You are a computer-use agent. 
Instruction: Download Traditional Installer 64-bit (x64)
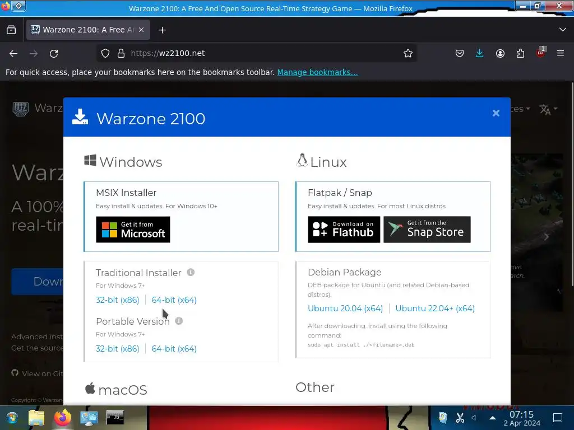click(174, 300)
